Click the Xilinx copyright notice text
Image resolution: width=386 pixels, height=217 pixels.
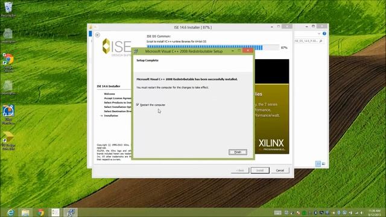[x=114, y=152]
